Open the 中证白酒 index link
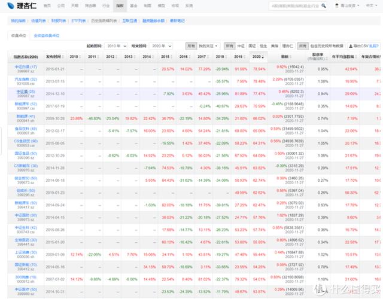Image resolution: width=383 pixels, height=299 pixels. [26, 67]
